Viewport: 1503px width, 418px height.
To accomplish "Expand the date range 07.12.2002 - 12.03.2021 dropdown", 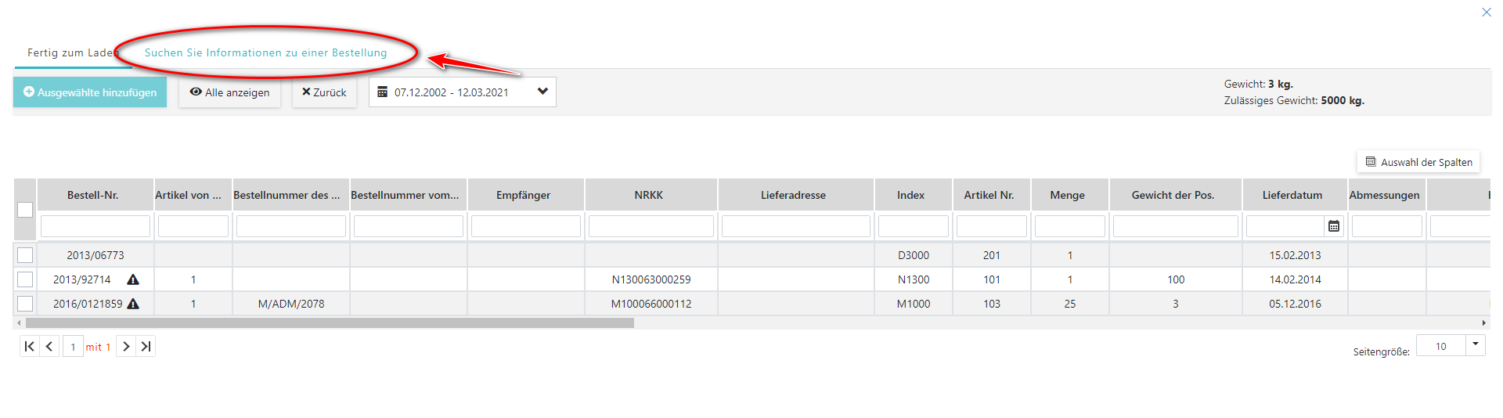I will (542, 92).
